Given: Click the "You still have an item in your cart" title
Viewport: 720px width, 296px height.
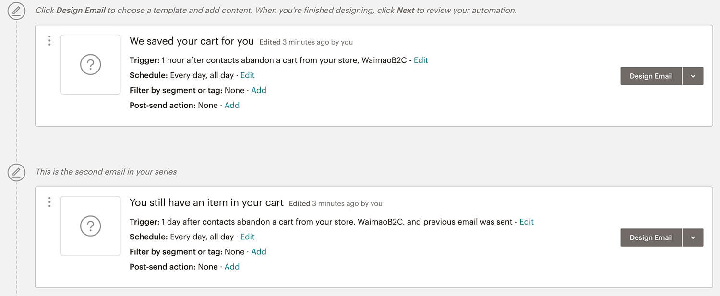Looking at the screenshot, I should (206, 203).
